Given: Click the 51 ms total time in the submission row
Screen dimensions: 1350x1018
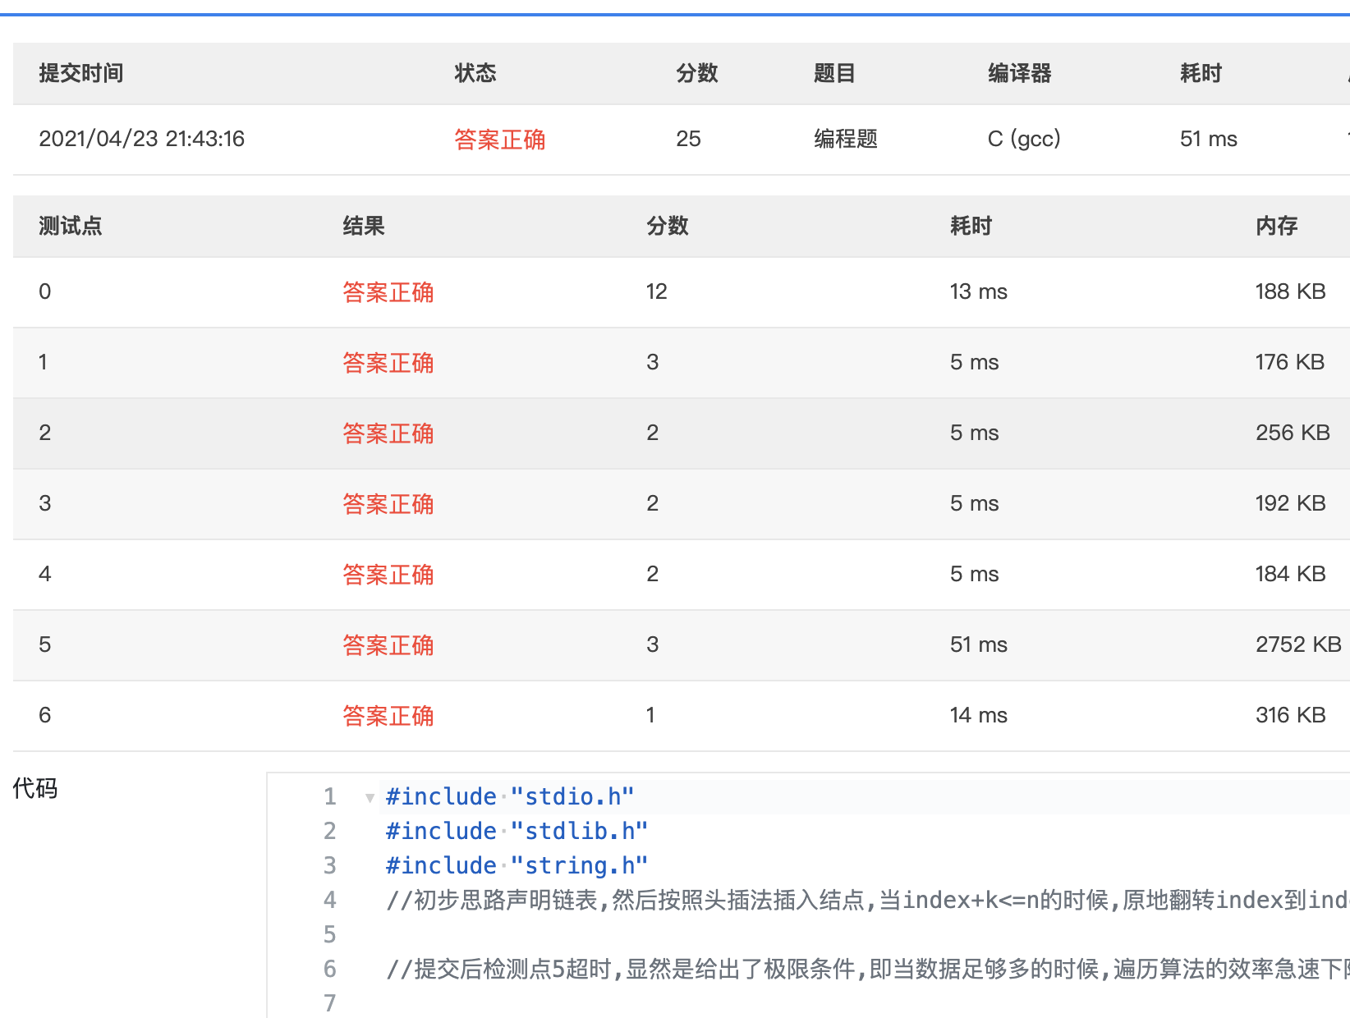Looking at the screenshot, I should click(x=1208, y=139).
